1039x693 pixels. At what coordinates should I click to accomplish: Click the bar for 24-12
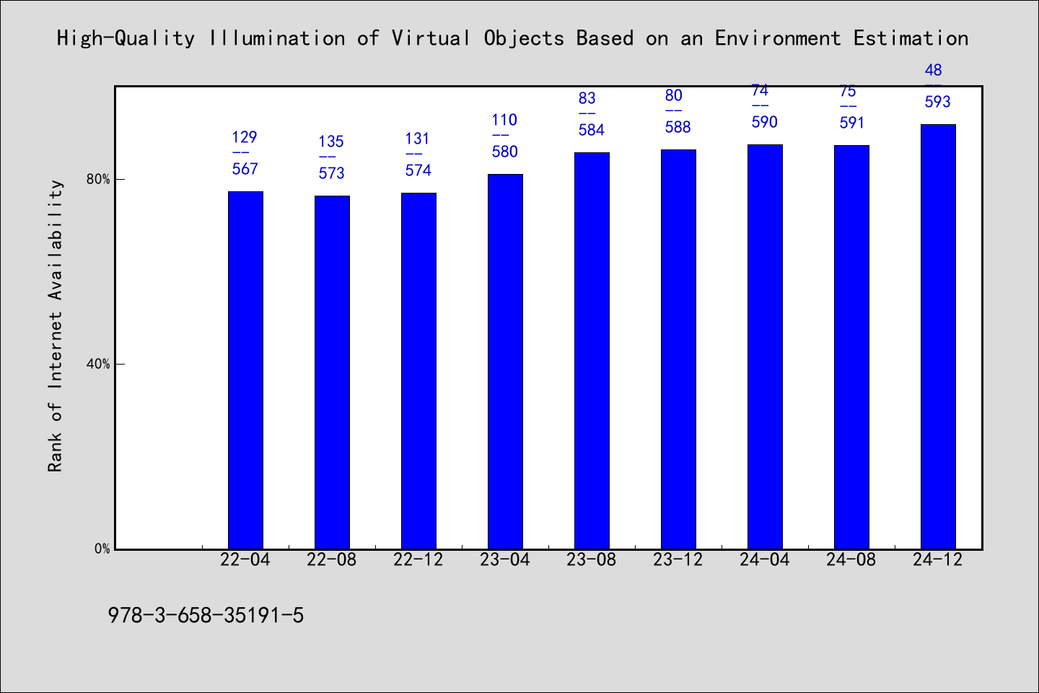938,336
